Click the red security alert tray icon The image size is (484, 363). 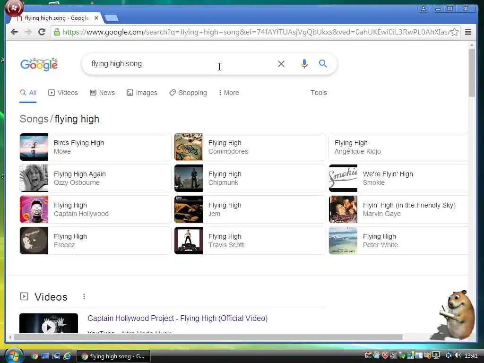[x=385, y=355]
